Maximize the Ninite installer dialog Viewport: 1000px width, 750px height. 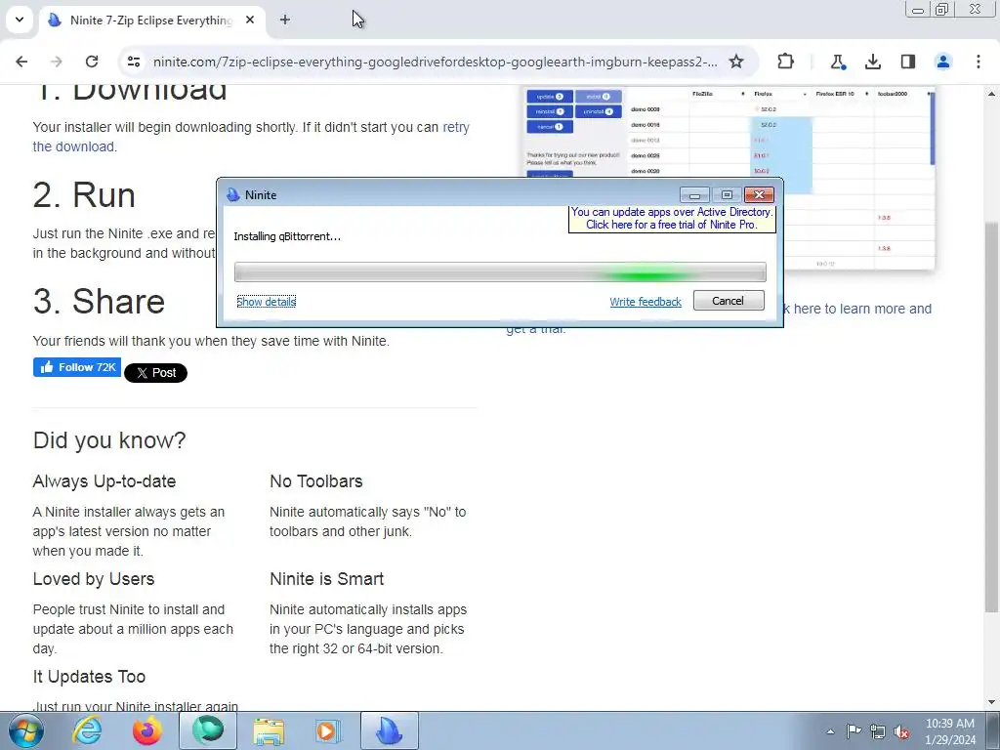pyautogui.click(x=727, y=195)
